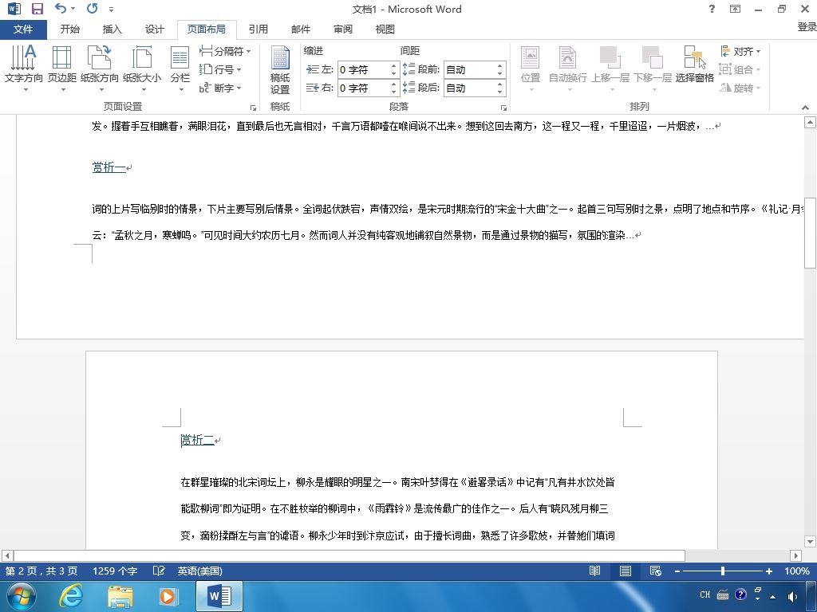Launch Internet Explorer from taskbar
The height and width of the screenshot is (612, 817).
click(71, 596)
